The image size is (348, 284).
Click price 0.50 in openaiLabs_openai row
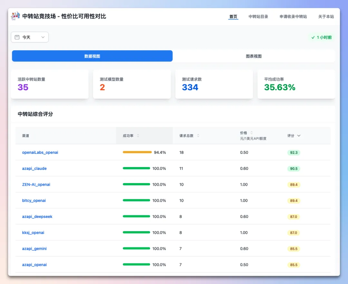(x=244, y=152)
